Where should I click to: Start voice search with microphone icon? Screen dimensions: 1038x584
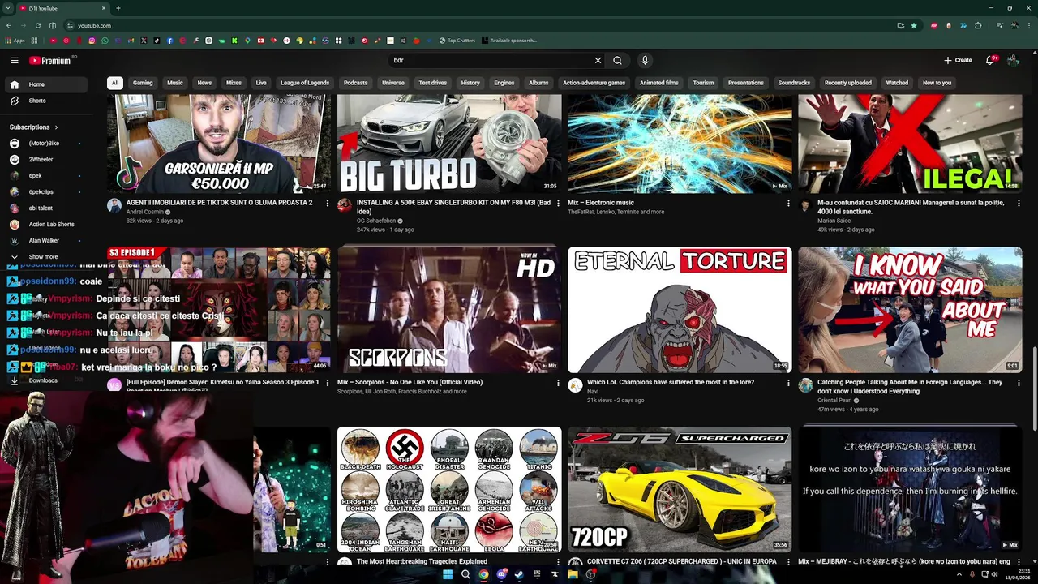click(x=645, y=60)
